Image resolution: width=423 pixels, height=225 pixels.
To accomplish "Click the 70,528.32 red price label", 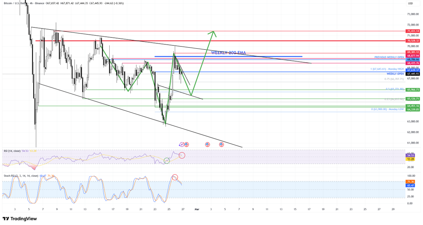I will coord(413,41).
